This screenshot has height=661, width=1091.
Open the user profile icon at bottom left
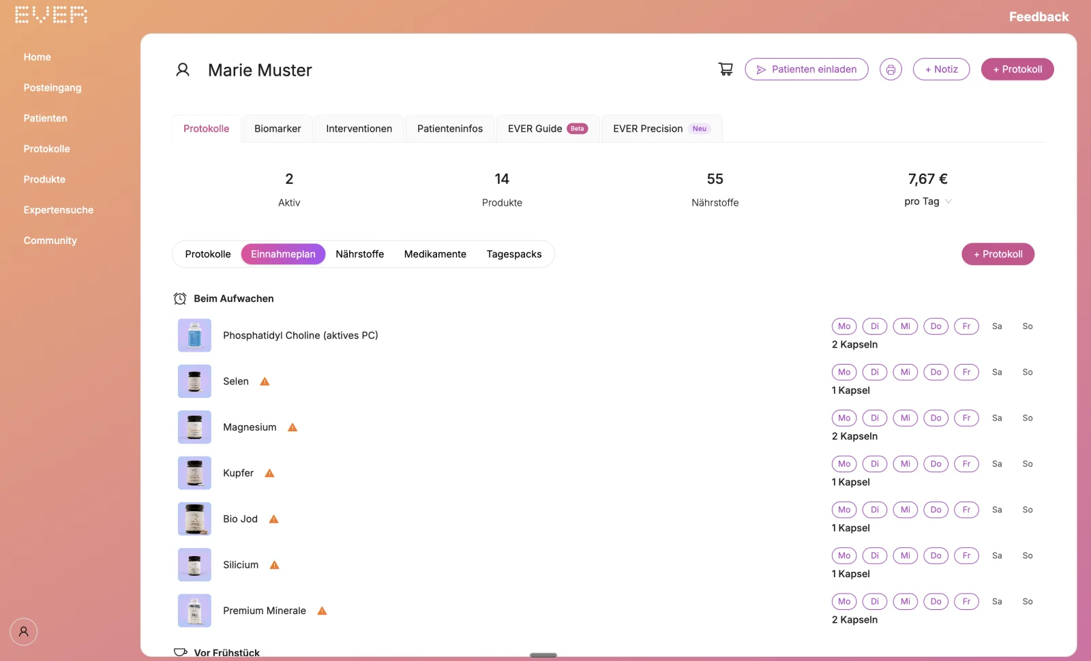tap(23, 632)
